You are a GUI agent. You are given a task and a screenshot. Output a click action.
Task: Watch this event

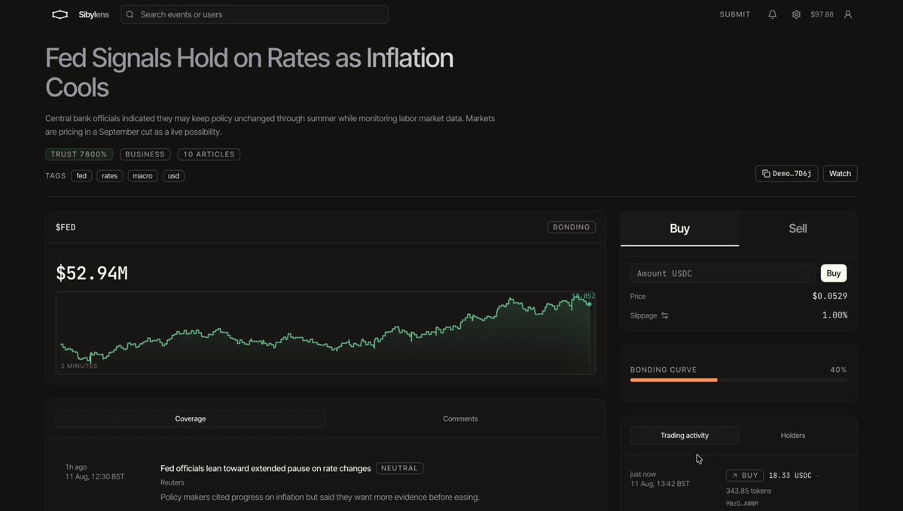[840, 173]
